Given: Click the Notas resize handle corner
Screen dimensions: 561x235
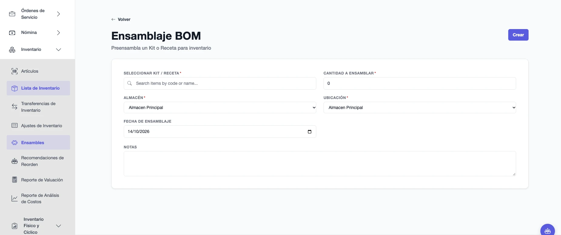Looking at the screenshot, I should pos(514,174).
